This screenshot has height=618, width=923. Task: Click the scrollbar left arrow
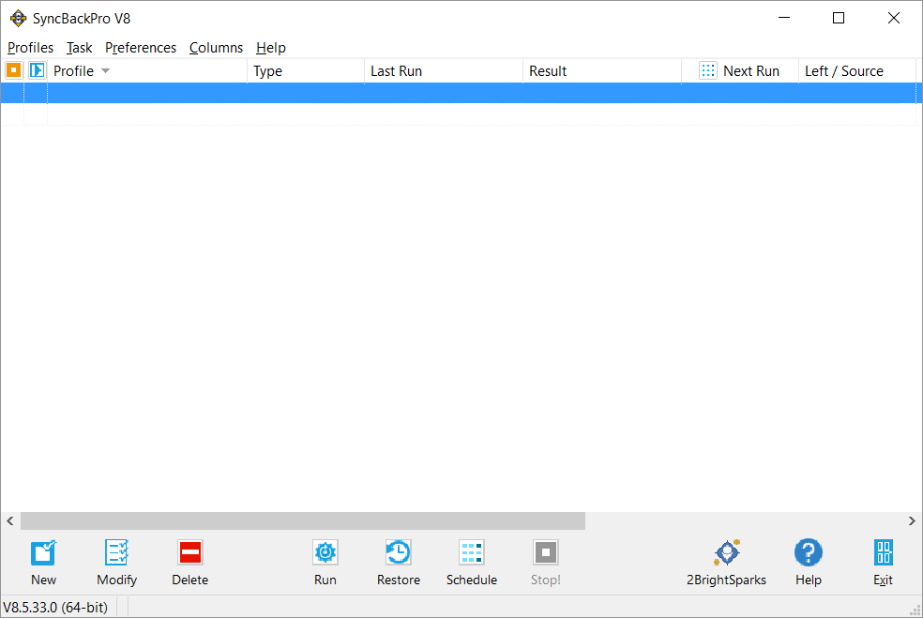point(10,520)
